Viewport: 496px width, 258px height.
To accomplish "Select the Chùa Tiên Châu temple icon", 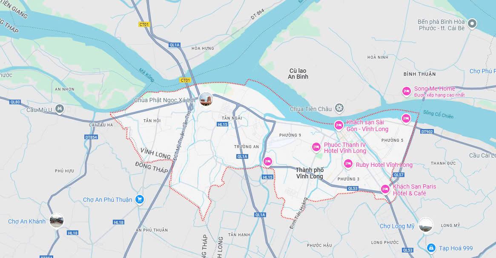I will click(x=339, y=108).
